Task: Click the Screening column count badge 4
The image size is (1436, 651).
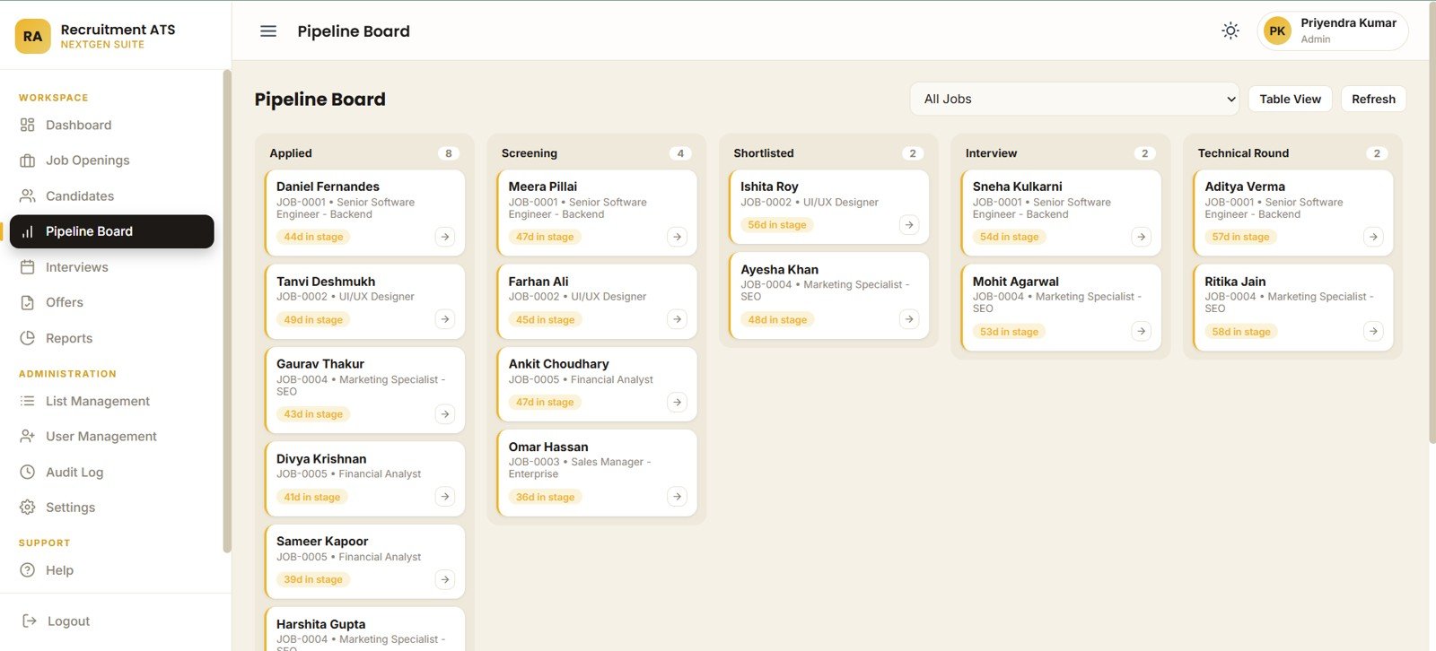Action: [680, 153]
